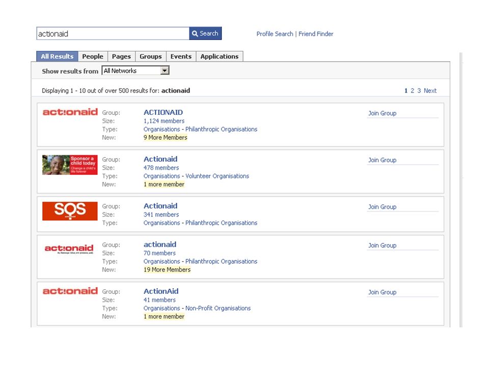
Task: Click the 1,124 members link
Action: click(x=164, y=121)
